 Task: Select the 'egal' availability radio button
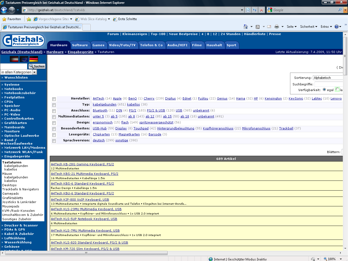(324, 89)
